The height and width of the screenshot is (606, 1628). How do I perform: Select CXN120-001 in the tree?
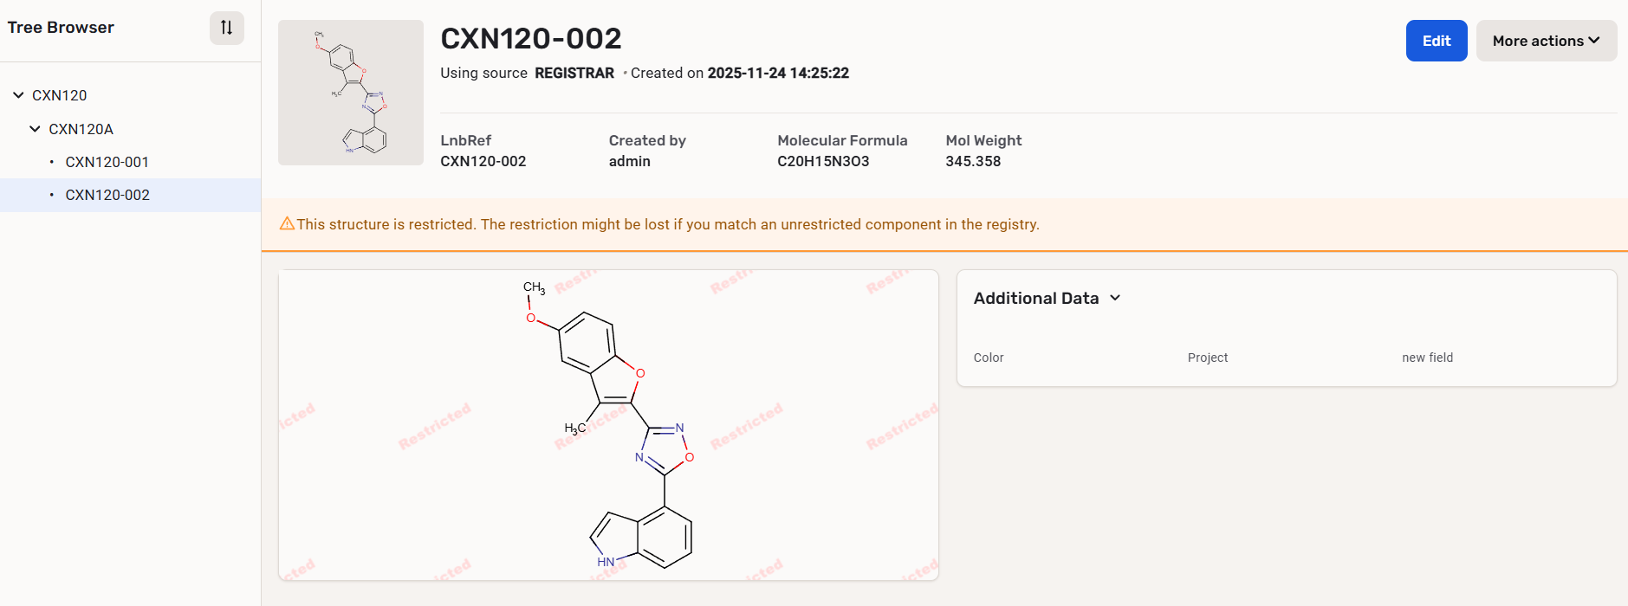pyautogui.click(x=107, y=162)
